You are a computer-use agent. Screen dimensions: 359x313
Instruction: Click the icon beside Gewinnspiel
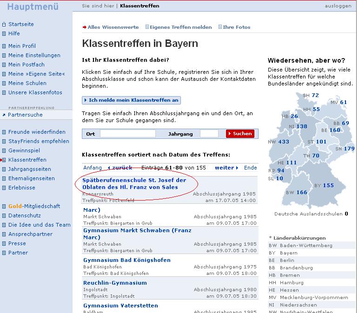pyautogui.click(x=4, y=150)
